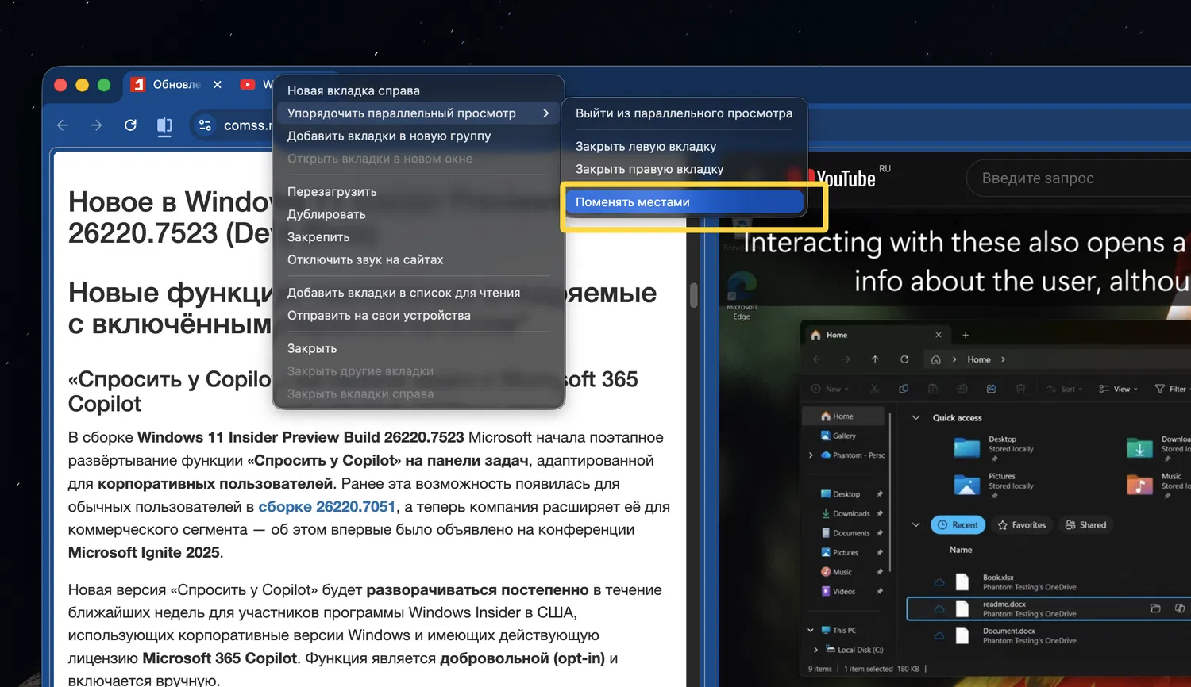Click the Cut scissors icon in Explorer's command bar
This screenshot has height=687, width=1191.
pos(874,389)
